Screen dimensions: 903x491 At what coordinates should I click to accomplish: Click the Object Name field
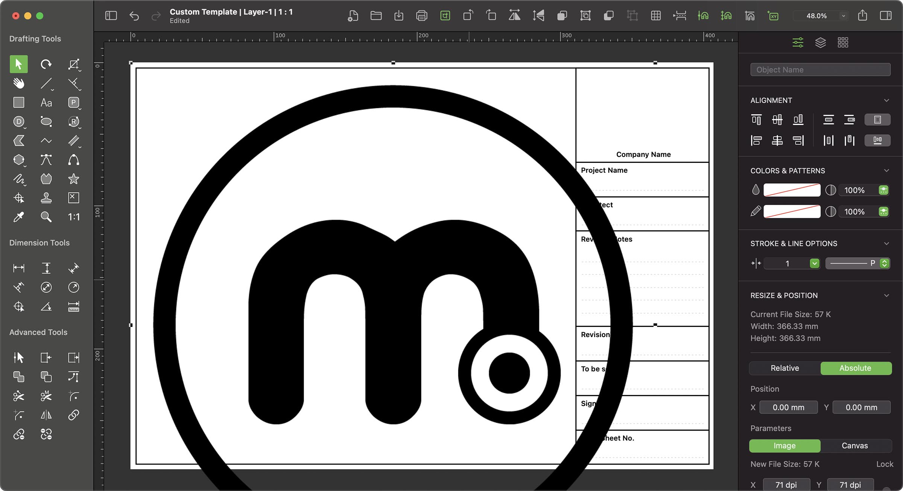pos(820,70)
